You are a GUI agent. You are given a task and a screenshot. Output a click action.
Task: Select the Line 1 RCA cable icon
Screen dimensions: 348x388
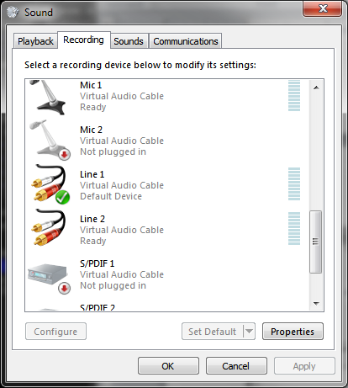click(x=50, y=184)
